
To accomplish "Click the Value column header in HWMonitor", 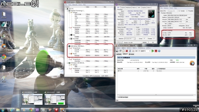I will coord(90,7).
